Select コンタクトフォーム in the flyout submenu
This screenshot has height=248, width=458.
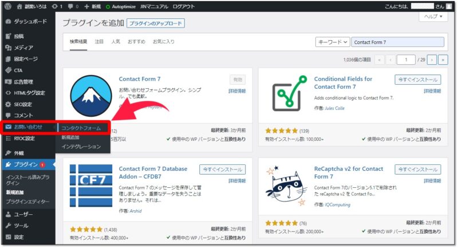(x=81, y=128)
